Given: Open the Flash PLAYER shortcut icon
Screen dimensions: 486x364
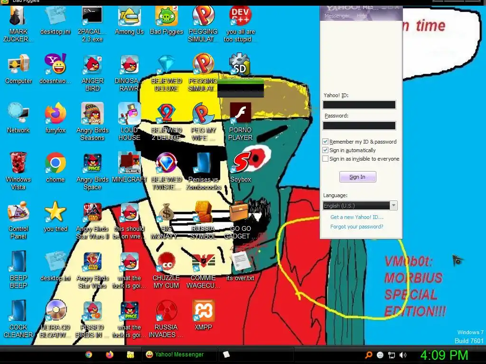Looking at the screenshot, I should pos(241,121).
